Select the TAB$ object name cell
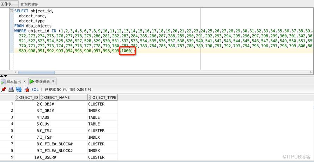This screenshot has width=314, height=162. (63, 117)
